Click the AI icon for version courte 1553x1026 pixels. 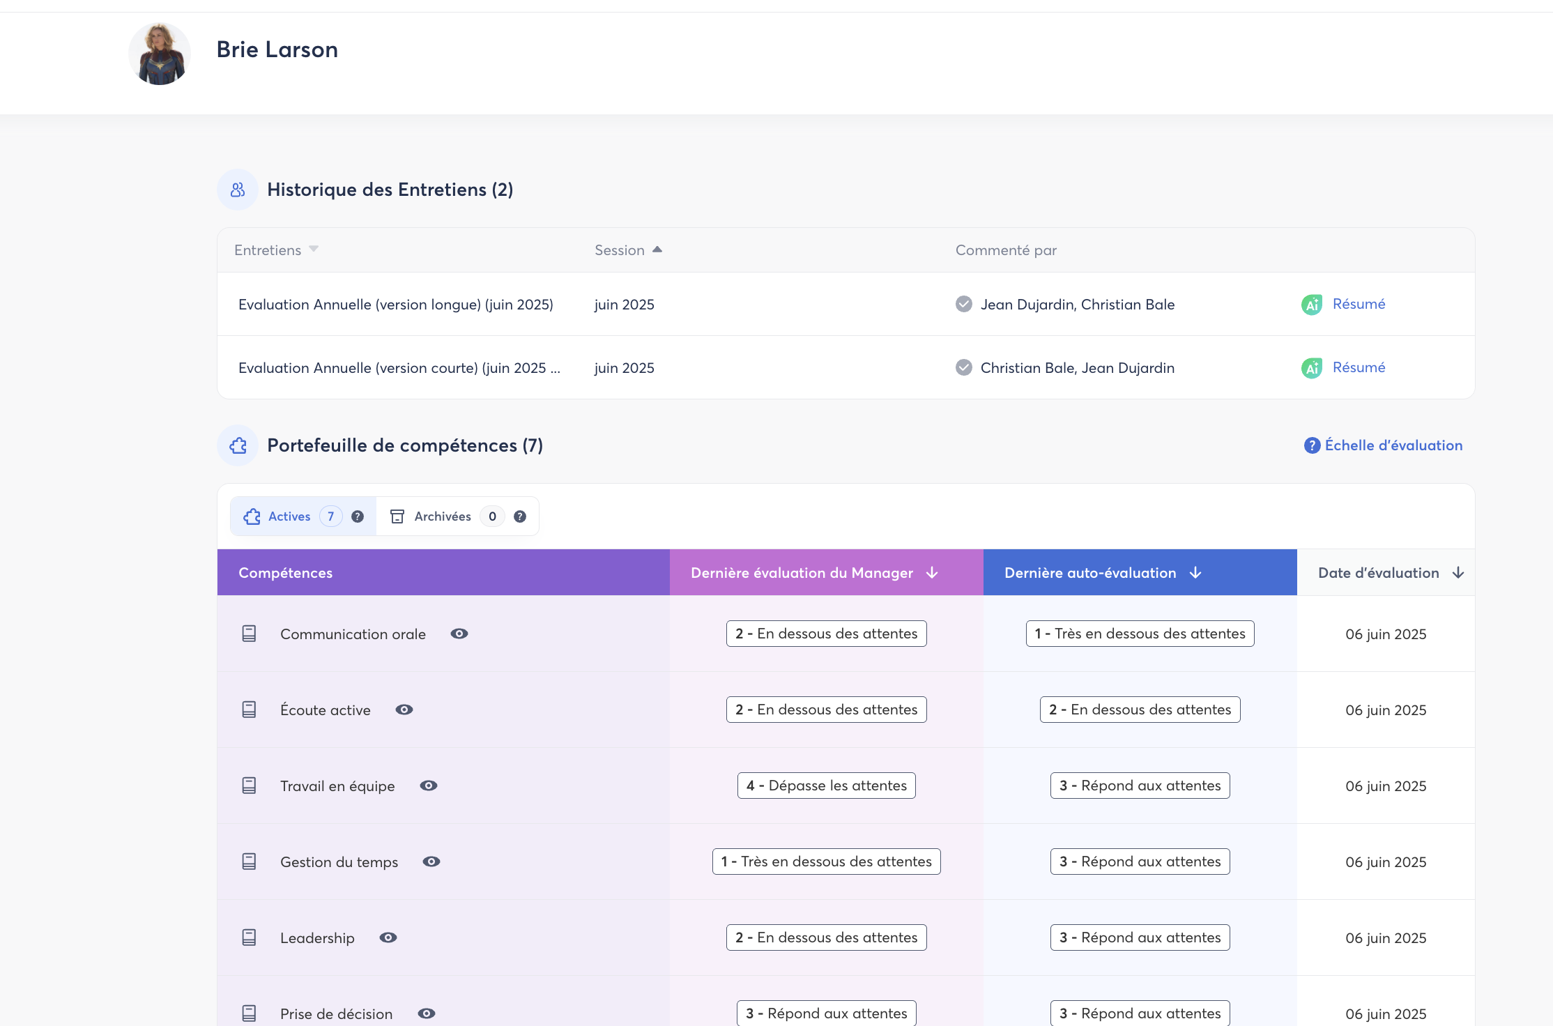[1311, 368]
